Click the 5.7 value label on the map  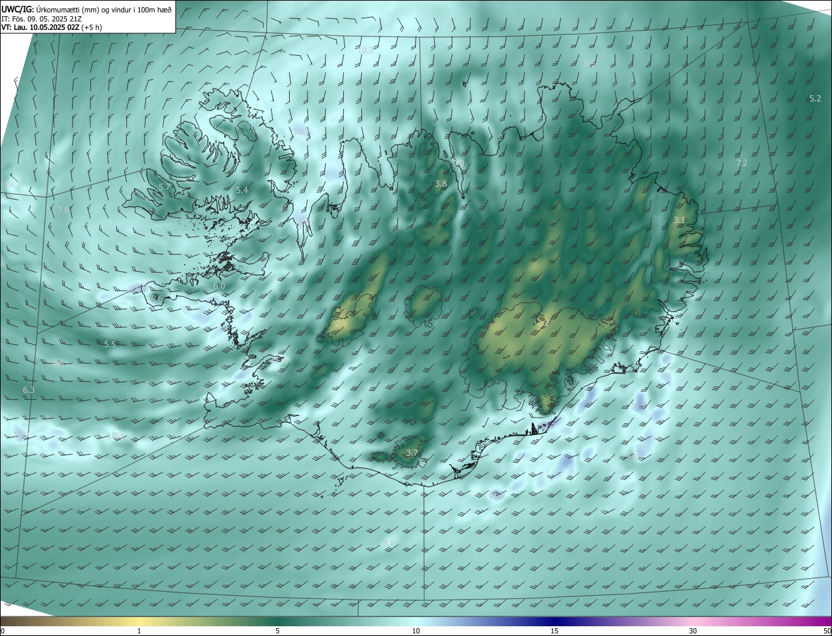[164, 187]
